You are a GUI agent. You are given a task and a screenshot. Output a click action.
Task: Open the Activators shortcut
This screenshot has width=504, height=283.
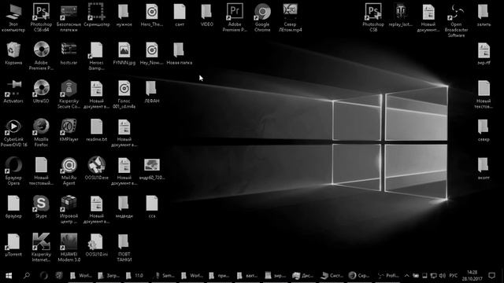click(13, 92)
